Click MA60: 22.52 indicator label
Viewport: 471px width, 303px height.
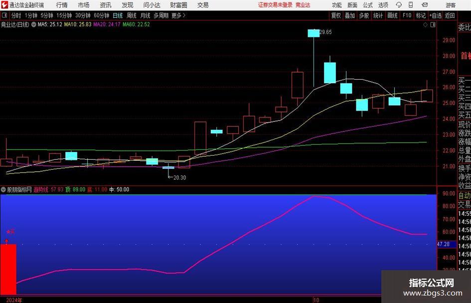[136, 24]
